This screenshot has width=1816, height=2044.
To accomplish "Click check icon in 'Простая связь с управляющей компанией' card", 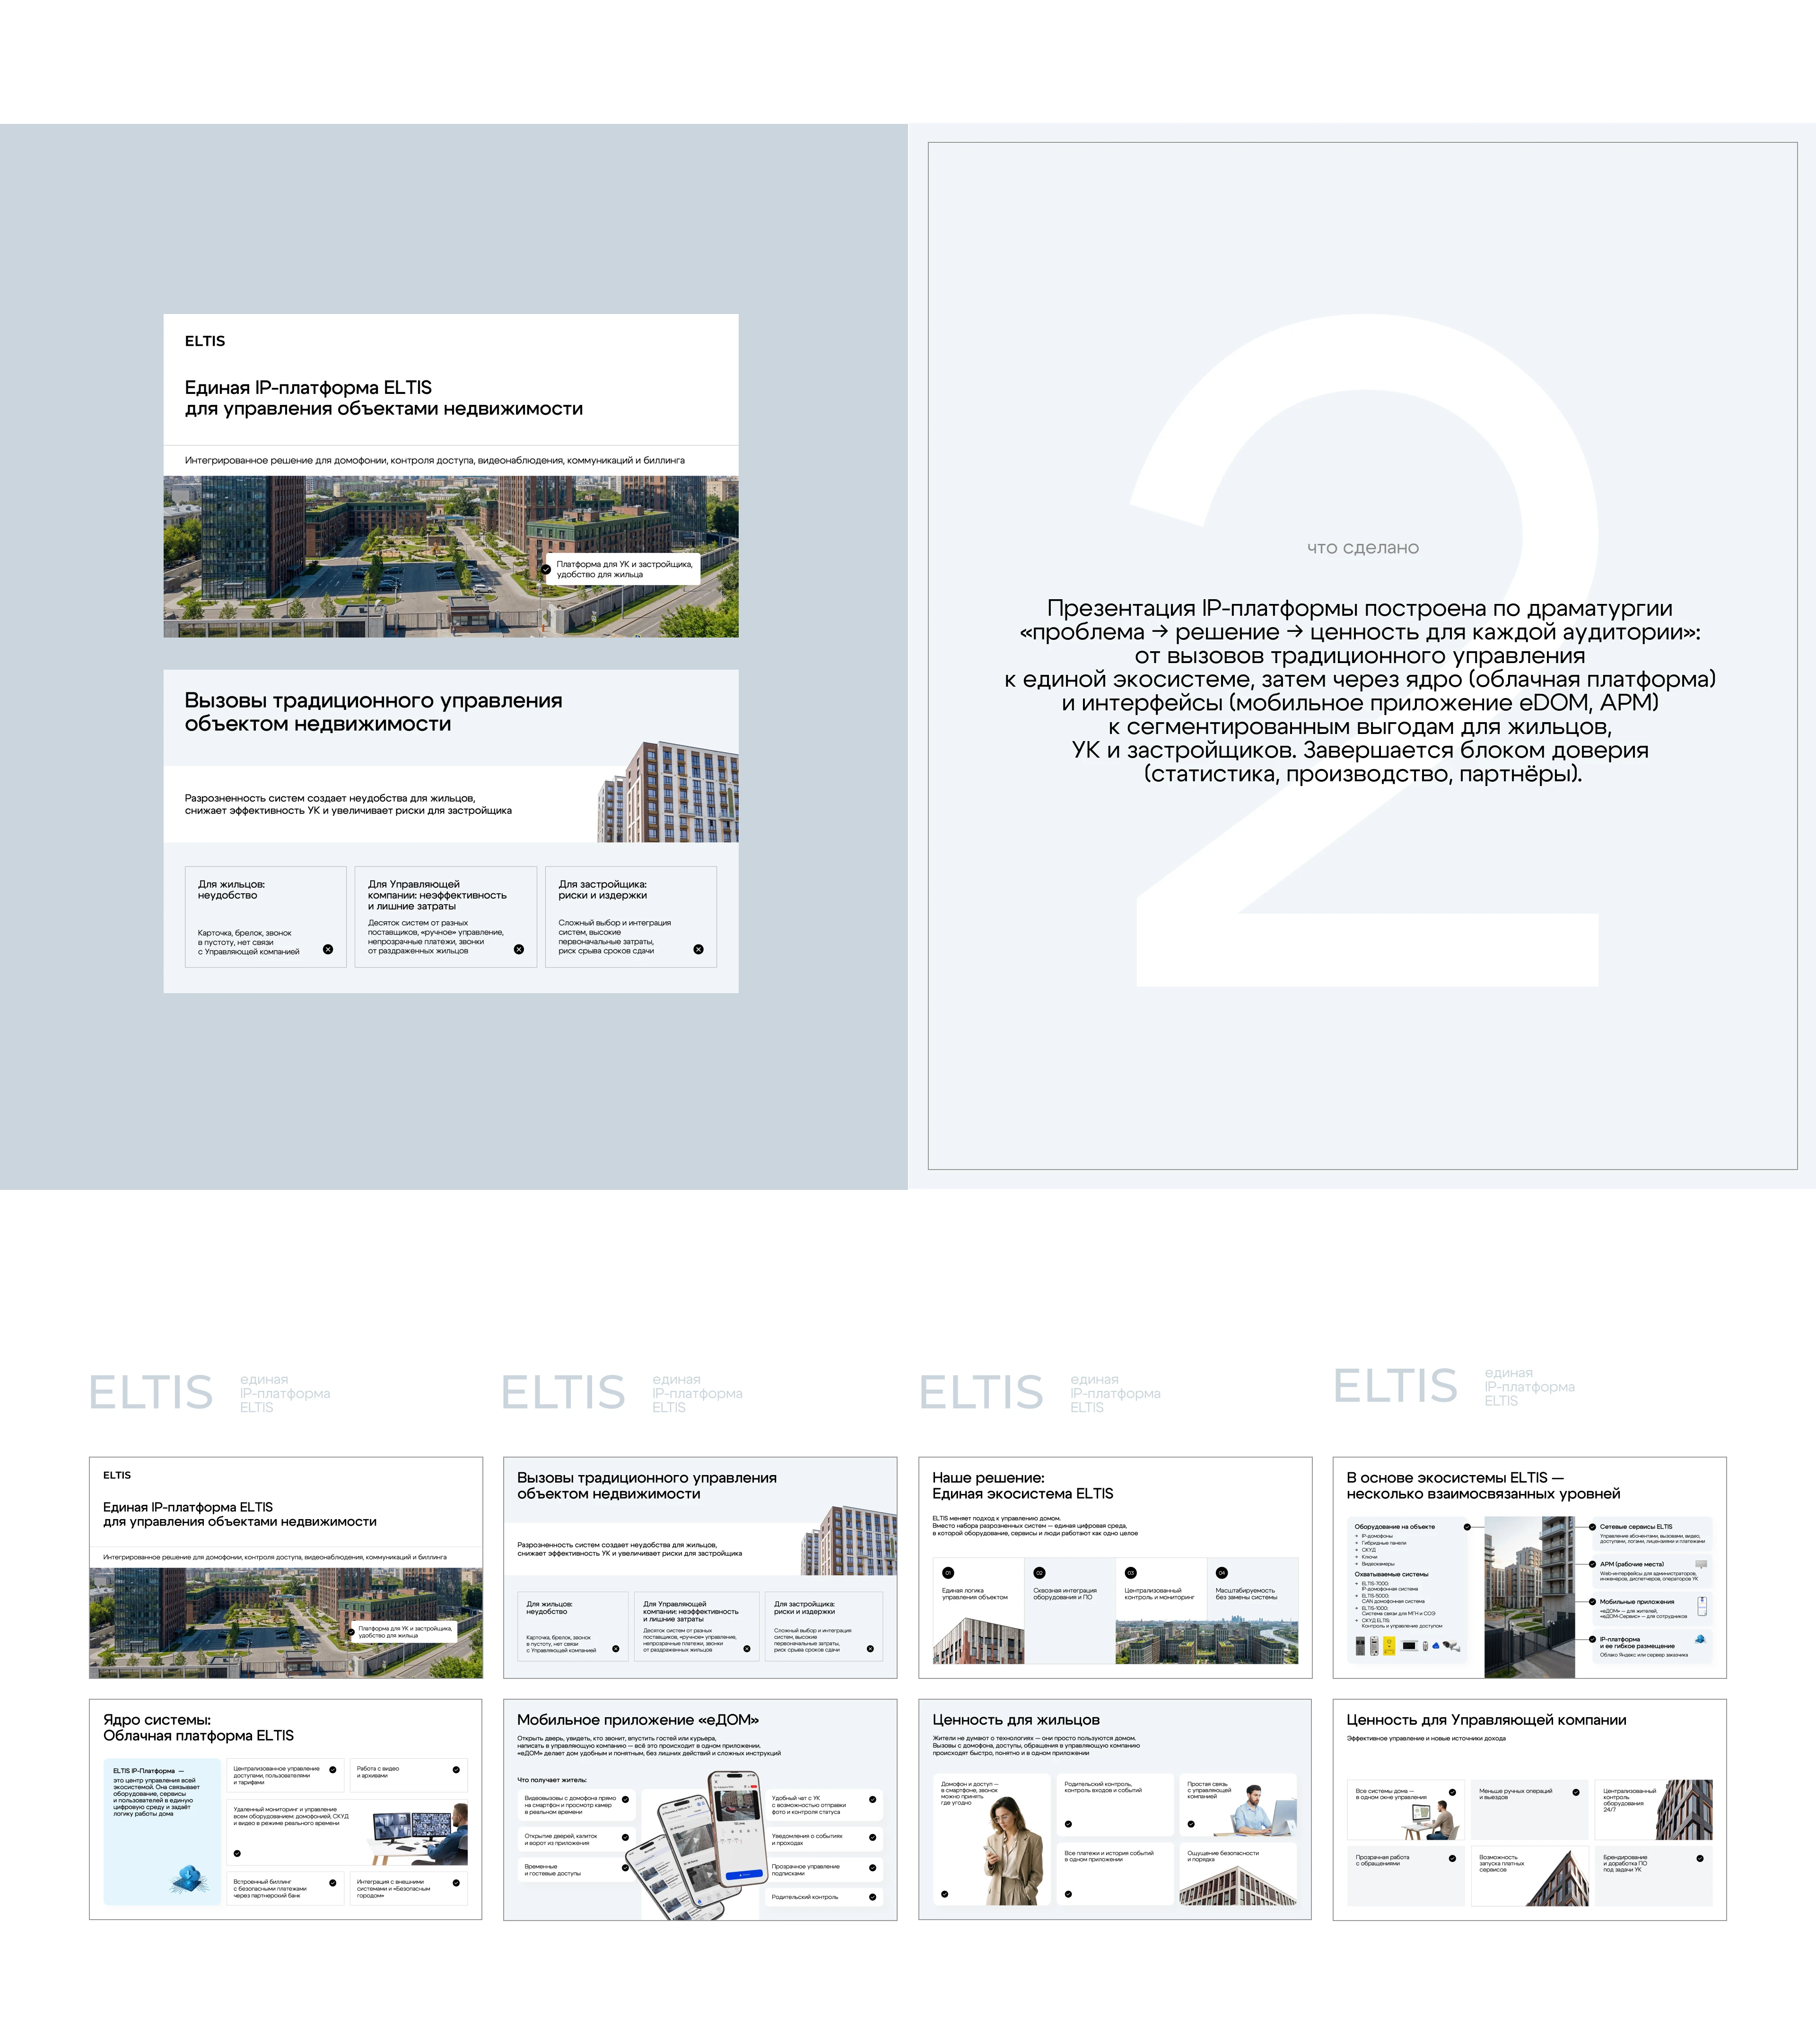I will (1191, 1824).
